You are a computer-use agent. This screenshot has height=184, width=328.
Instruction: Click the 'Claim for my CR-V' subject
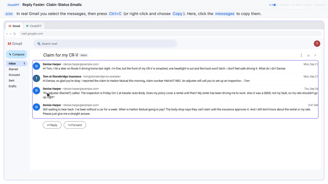click(61, 55)
